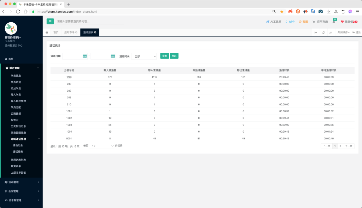
Task: Open a new browser tab with the plus icon
Action: 68,4
